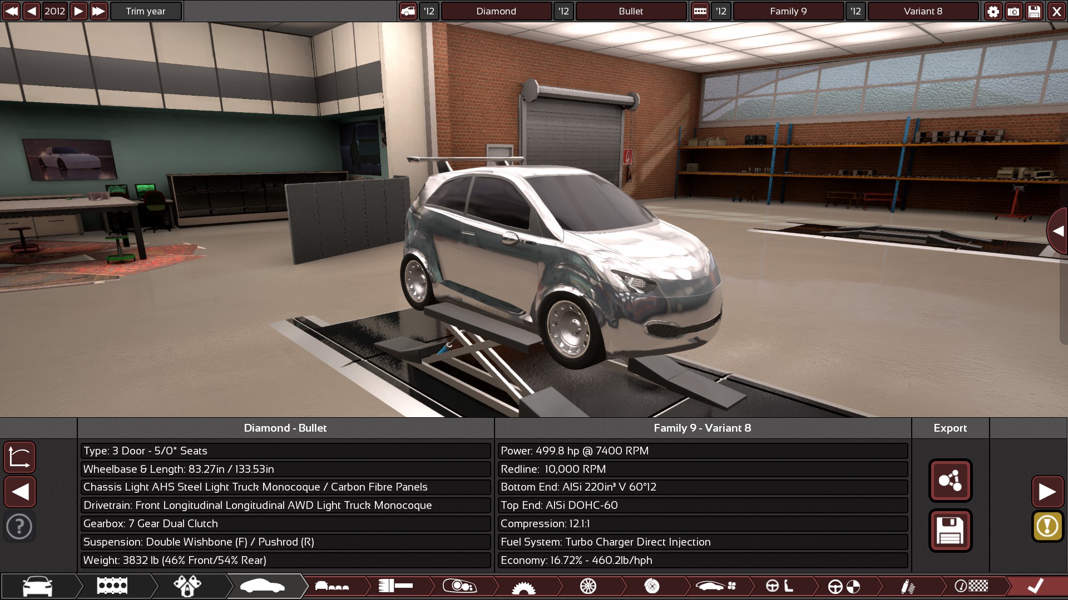Viewport: 1068px width, 600px height.
Task: Select the Fuel System: Turbo Charger row
Action: tap(703, 542)
